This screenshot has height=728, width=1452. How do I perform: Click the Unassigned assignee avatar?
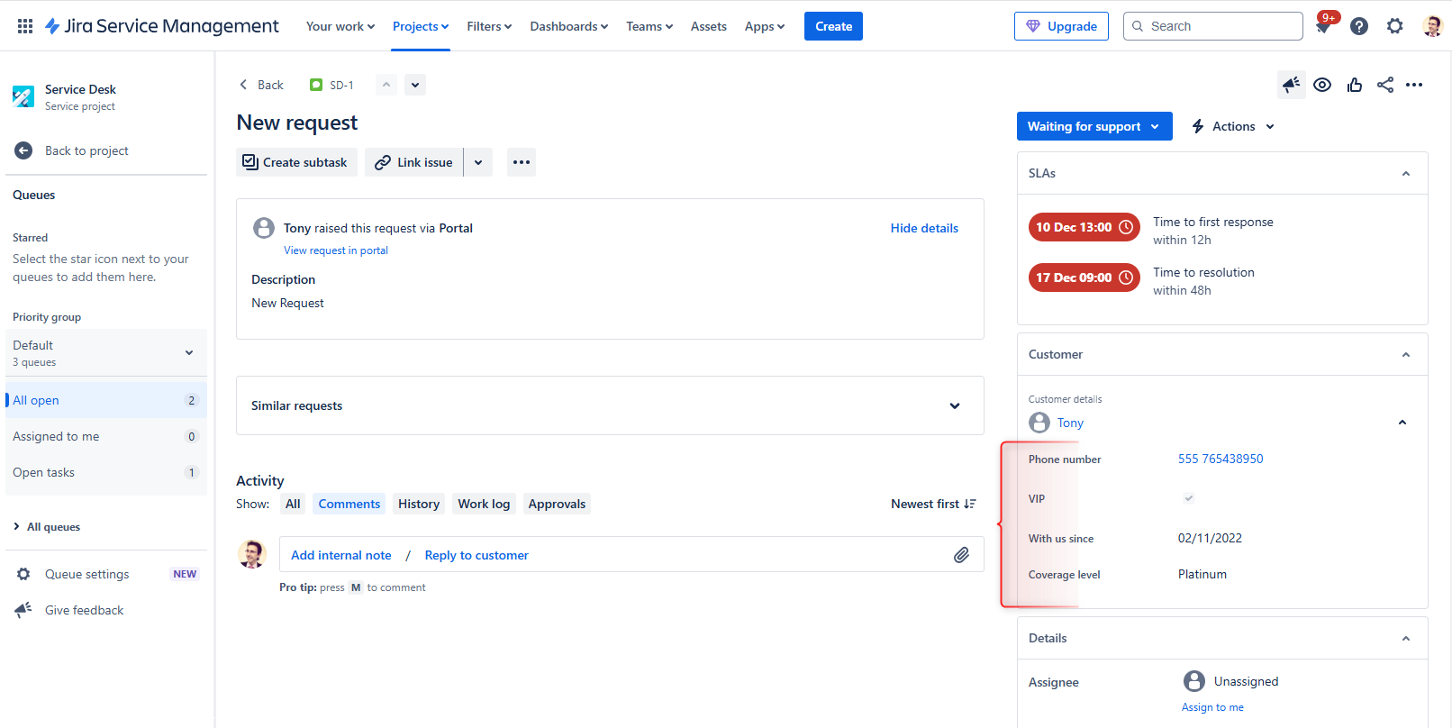point(1194,681)
